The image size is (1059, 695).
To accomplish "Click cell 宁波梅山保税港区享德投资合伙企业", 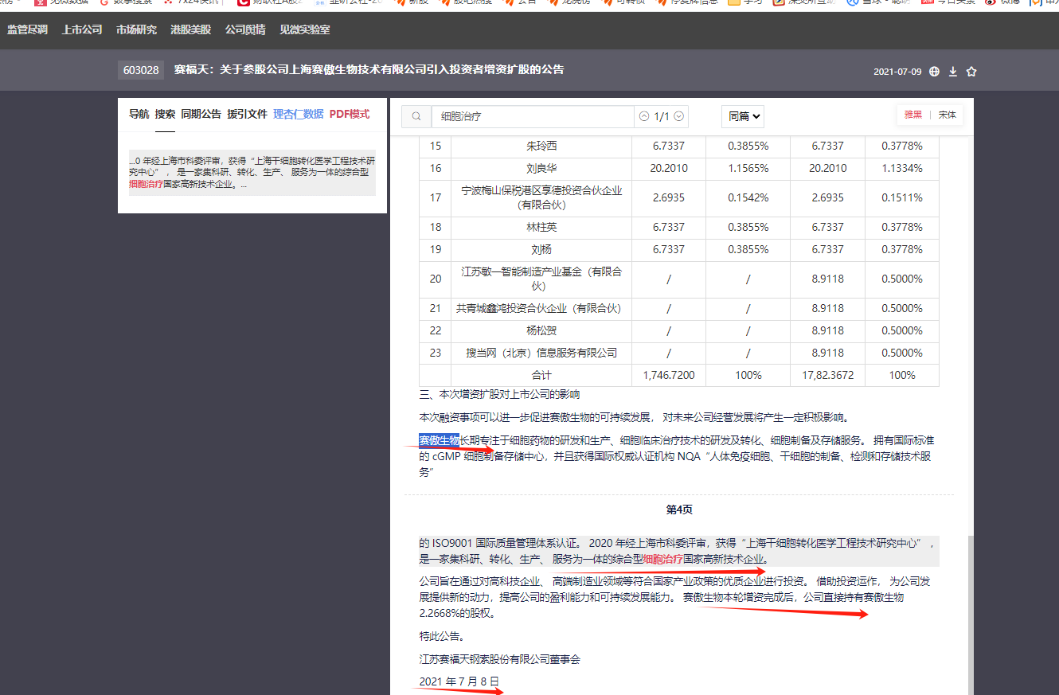I will 541,197.
